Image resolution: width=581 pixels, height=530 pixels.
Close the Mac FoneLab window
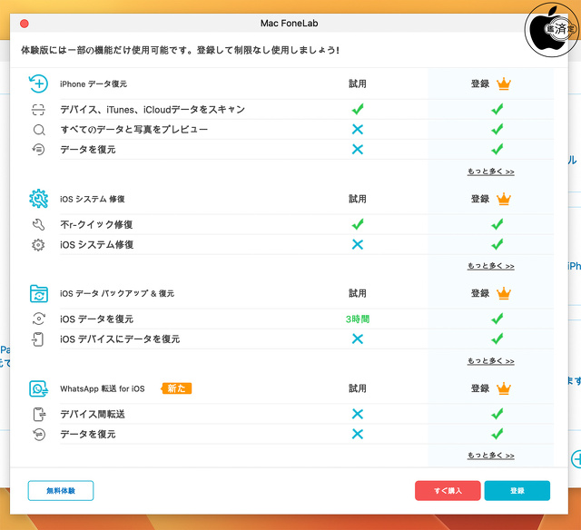24,23
